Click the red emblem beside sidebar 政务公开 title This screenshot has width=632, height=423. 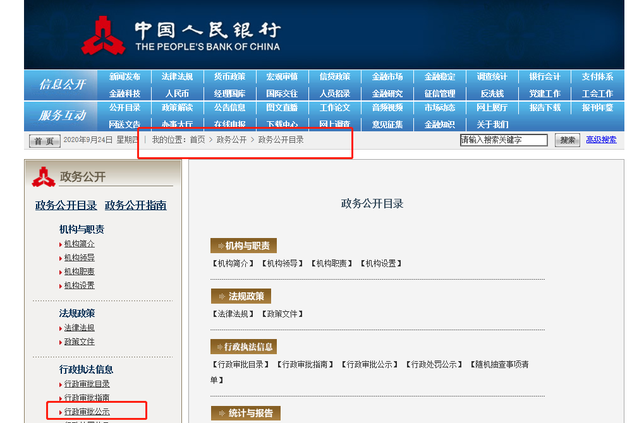point(44,177)
